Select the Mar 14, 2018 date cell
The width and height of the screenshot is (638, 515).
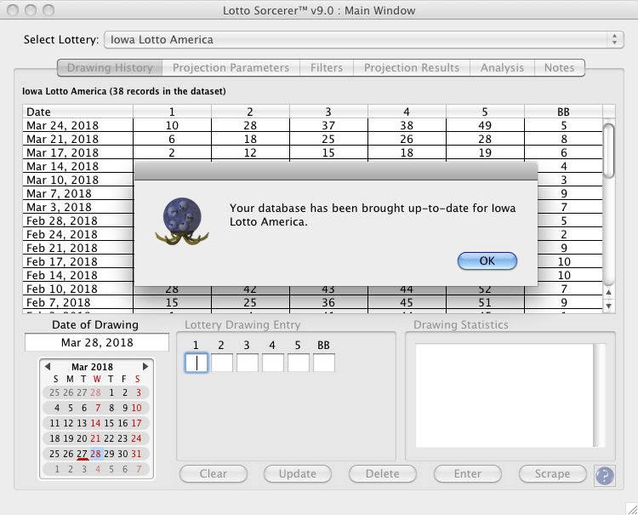pos(77,166)
